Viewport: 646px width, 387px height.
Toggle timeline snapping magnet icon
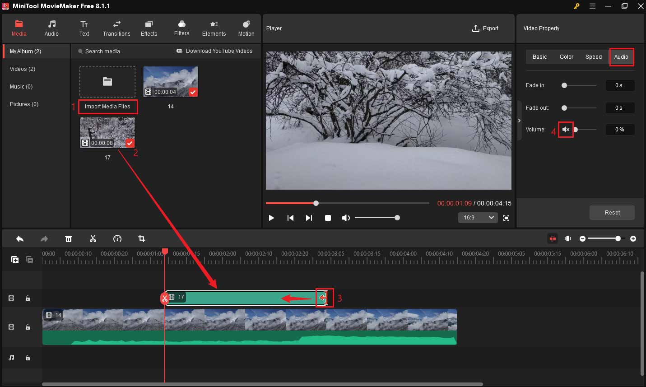(x=553, y=238)
